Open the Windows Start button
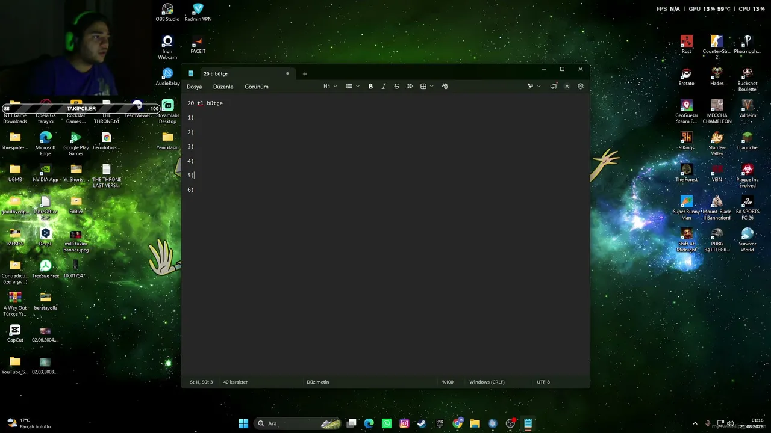This screenshot has height=433, width=771. click(243, 423)
